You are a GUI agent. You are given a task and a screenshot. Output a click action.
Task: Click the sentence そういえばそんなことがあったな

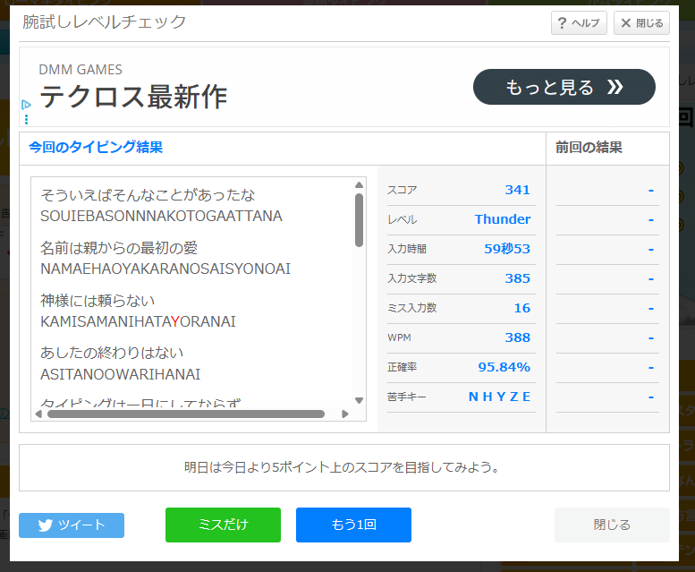(x=148, y=194)
